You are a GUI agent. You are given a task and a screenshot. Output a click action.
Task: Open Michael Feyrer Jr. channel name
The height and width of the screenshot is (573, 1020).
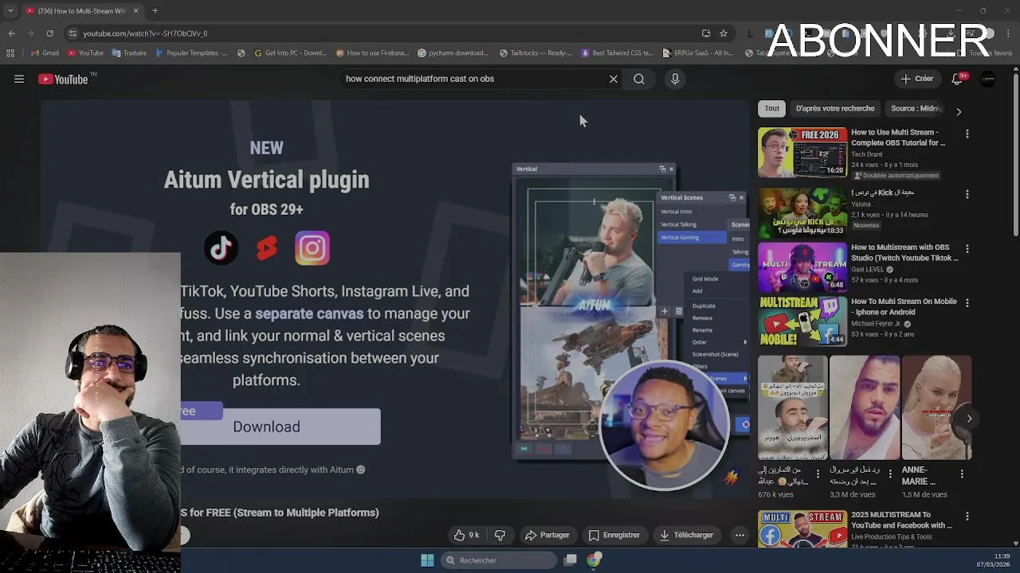pyautogui.click(x=877, y=324)
